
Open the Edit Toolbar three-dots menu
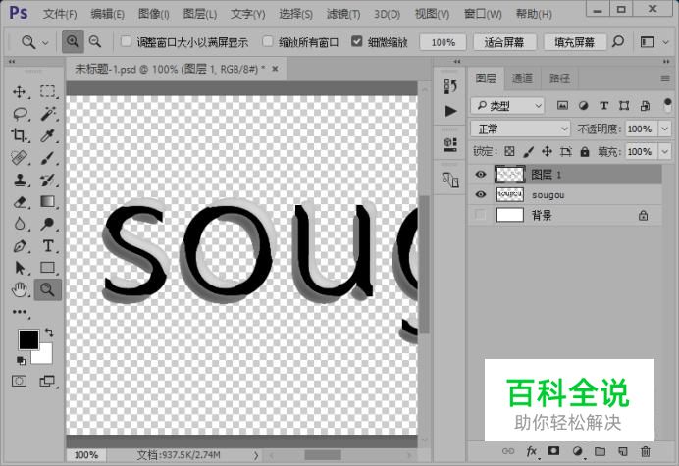point(20,312)
